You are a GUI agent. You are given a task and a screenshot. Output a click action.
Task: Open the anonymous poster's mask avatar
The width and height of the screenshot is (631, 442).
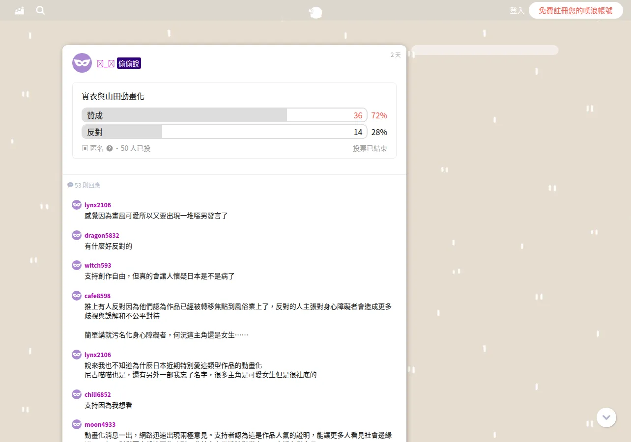click(x=82, y=63)
